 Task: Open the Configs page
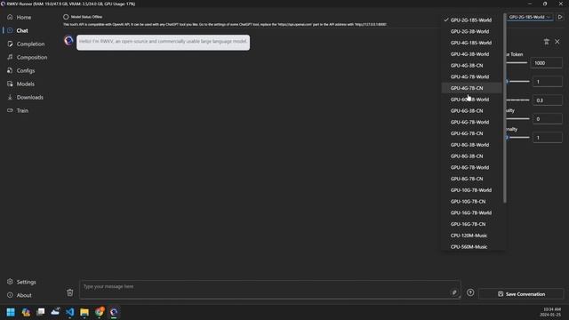[26, 71]
